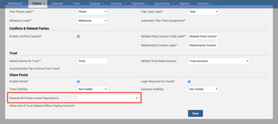Click the Reports tab
The width and height of the screenshot is (278, 124).
click(x=185, y=4)
